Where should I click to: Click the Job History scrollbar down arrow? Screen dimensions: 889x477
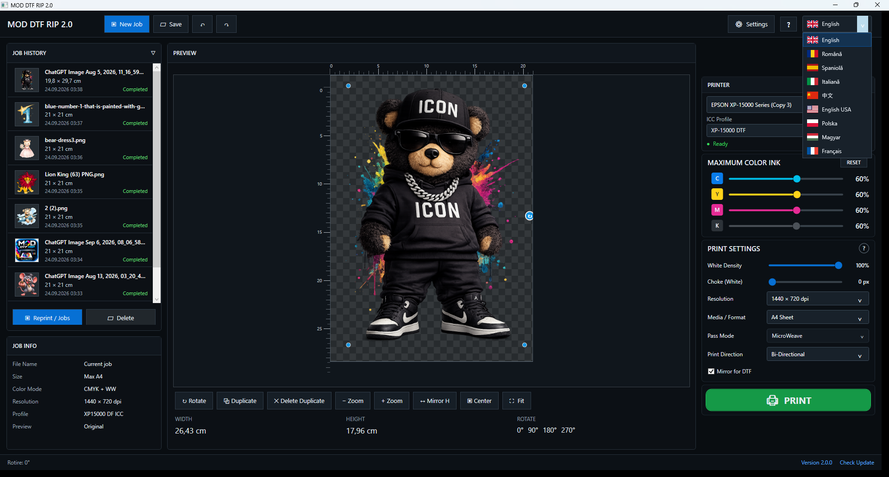coord(157,299)
